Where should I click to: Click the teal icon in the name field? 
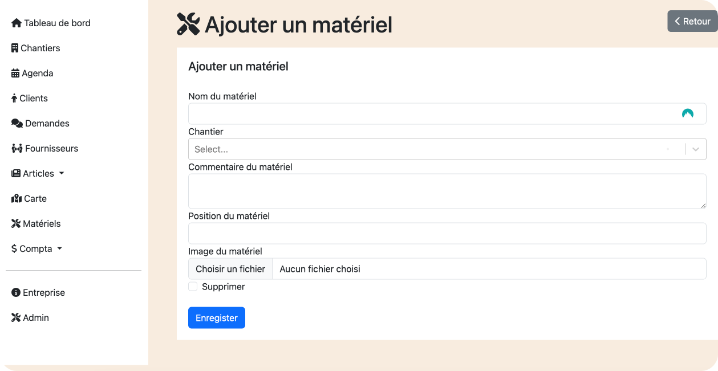tap(687, 114)
